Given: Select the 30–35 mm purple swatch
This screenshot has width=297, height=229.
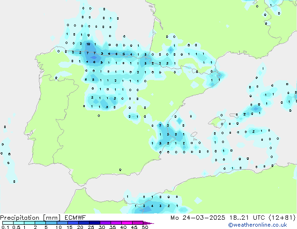Looking at the screenshot, I should click(x=105, y=223).
